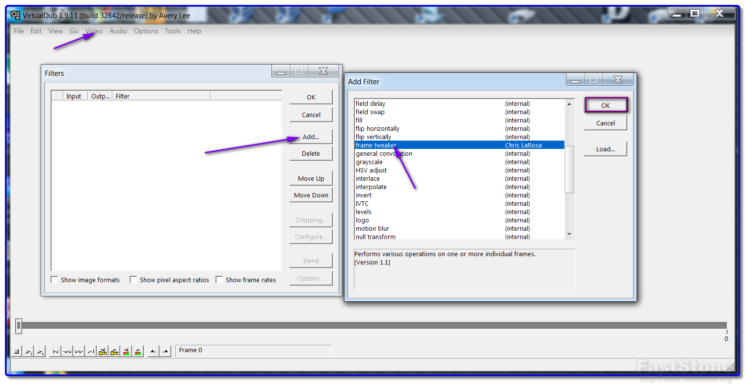This screenshot has height=386, width=745.
Task: Open the Audio menu
Action: pyautogui.click(x=118, y=31)
